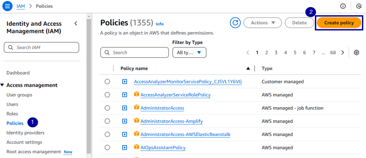Go to page 2 of policies
Screen dimensions: 366x158
pyautogui.click(x=266, y=53)
